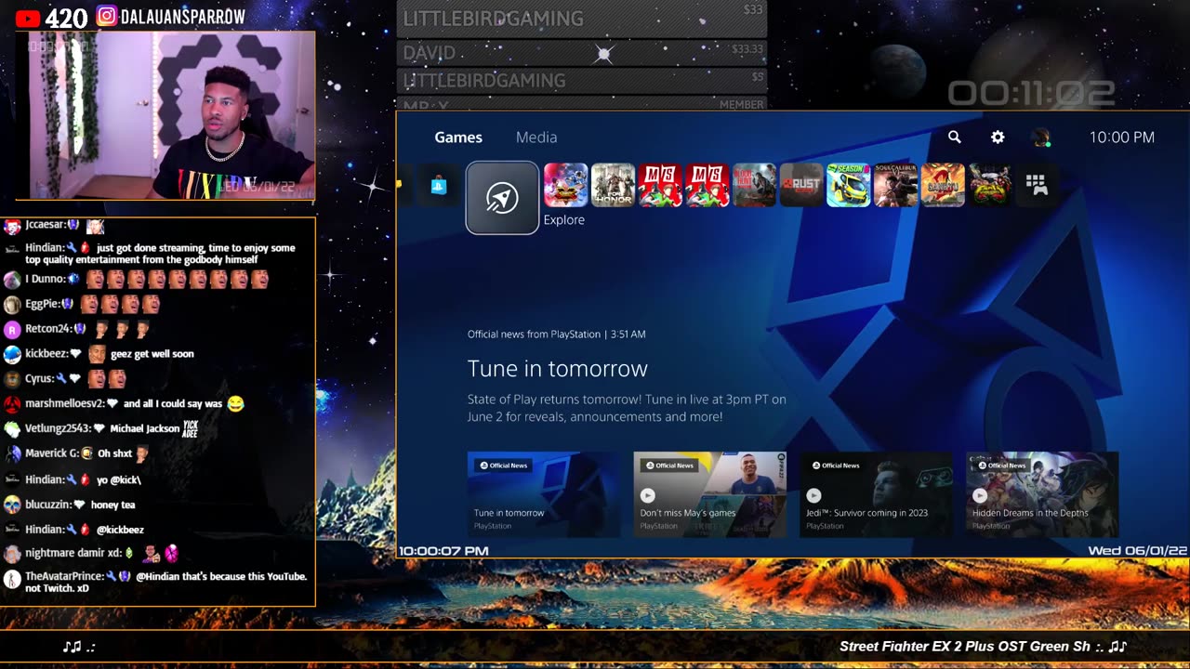Launch the Street Fighter V game tile

[565, 185]
